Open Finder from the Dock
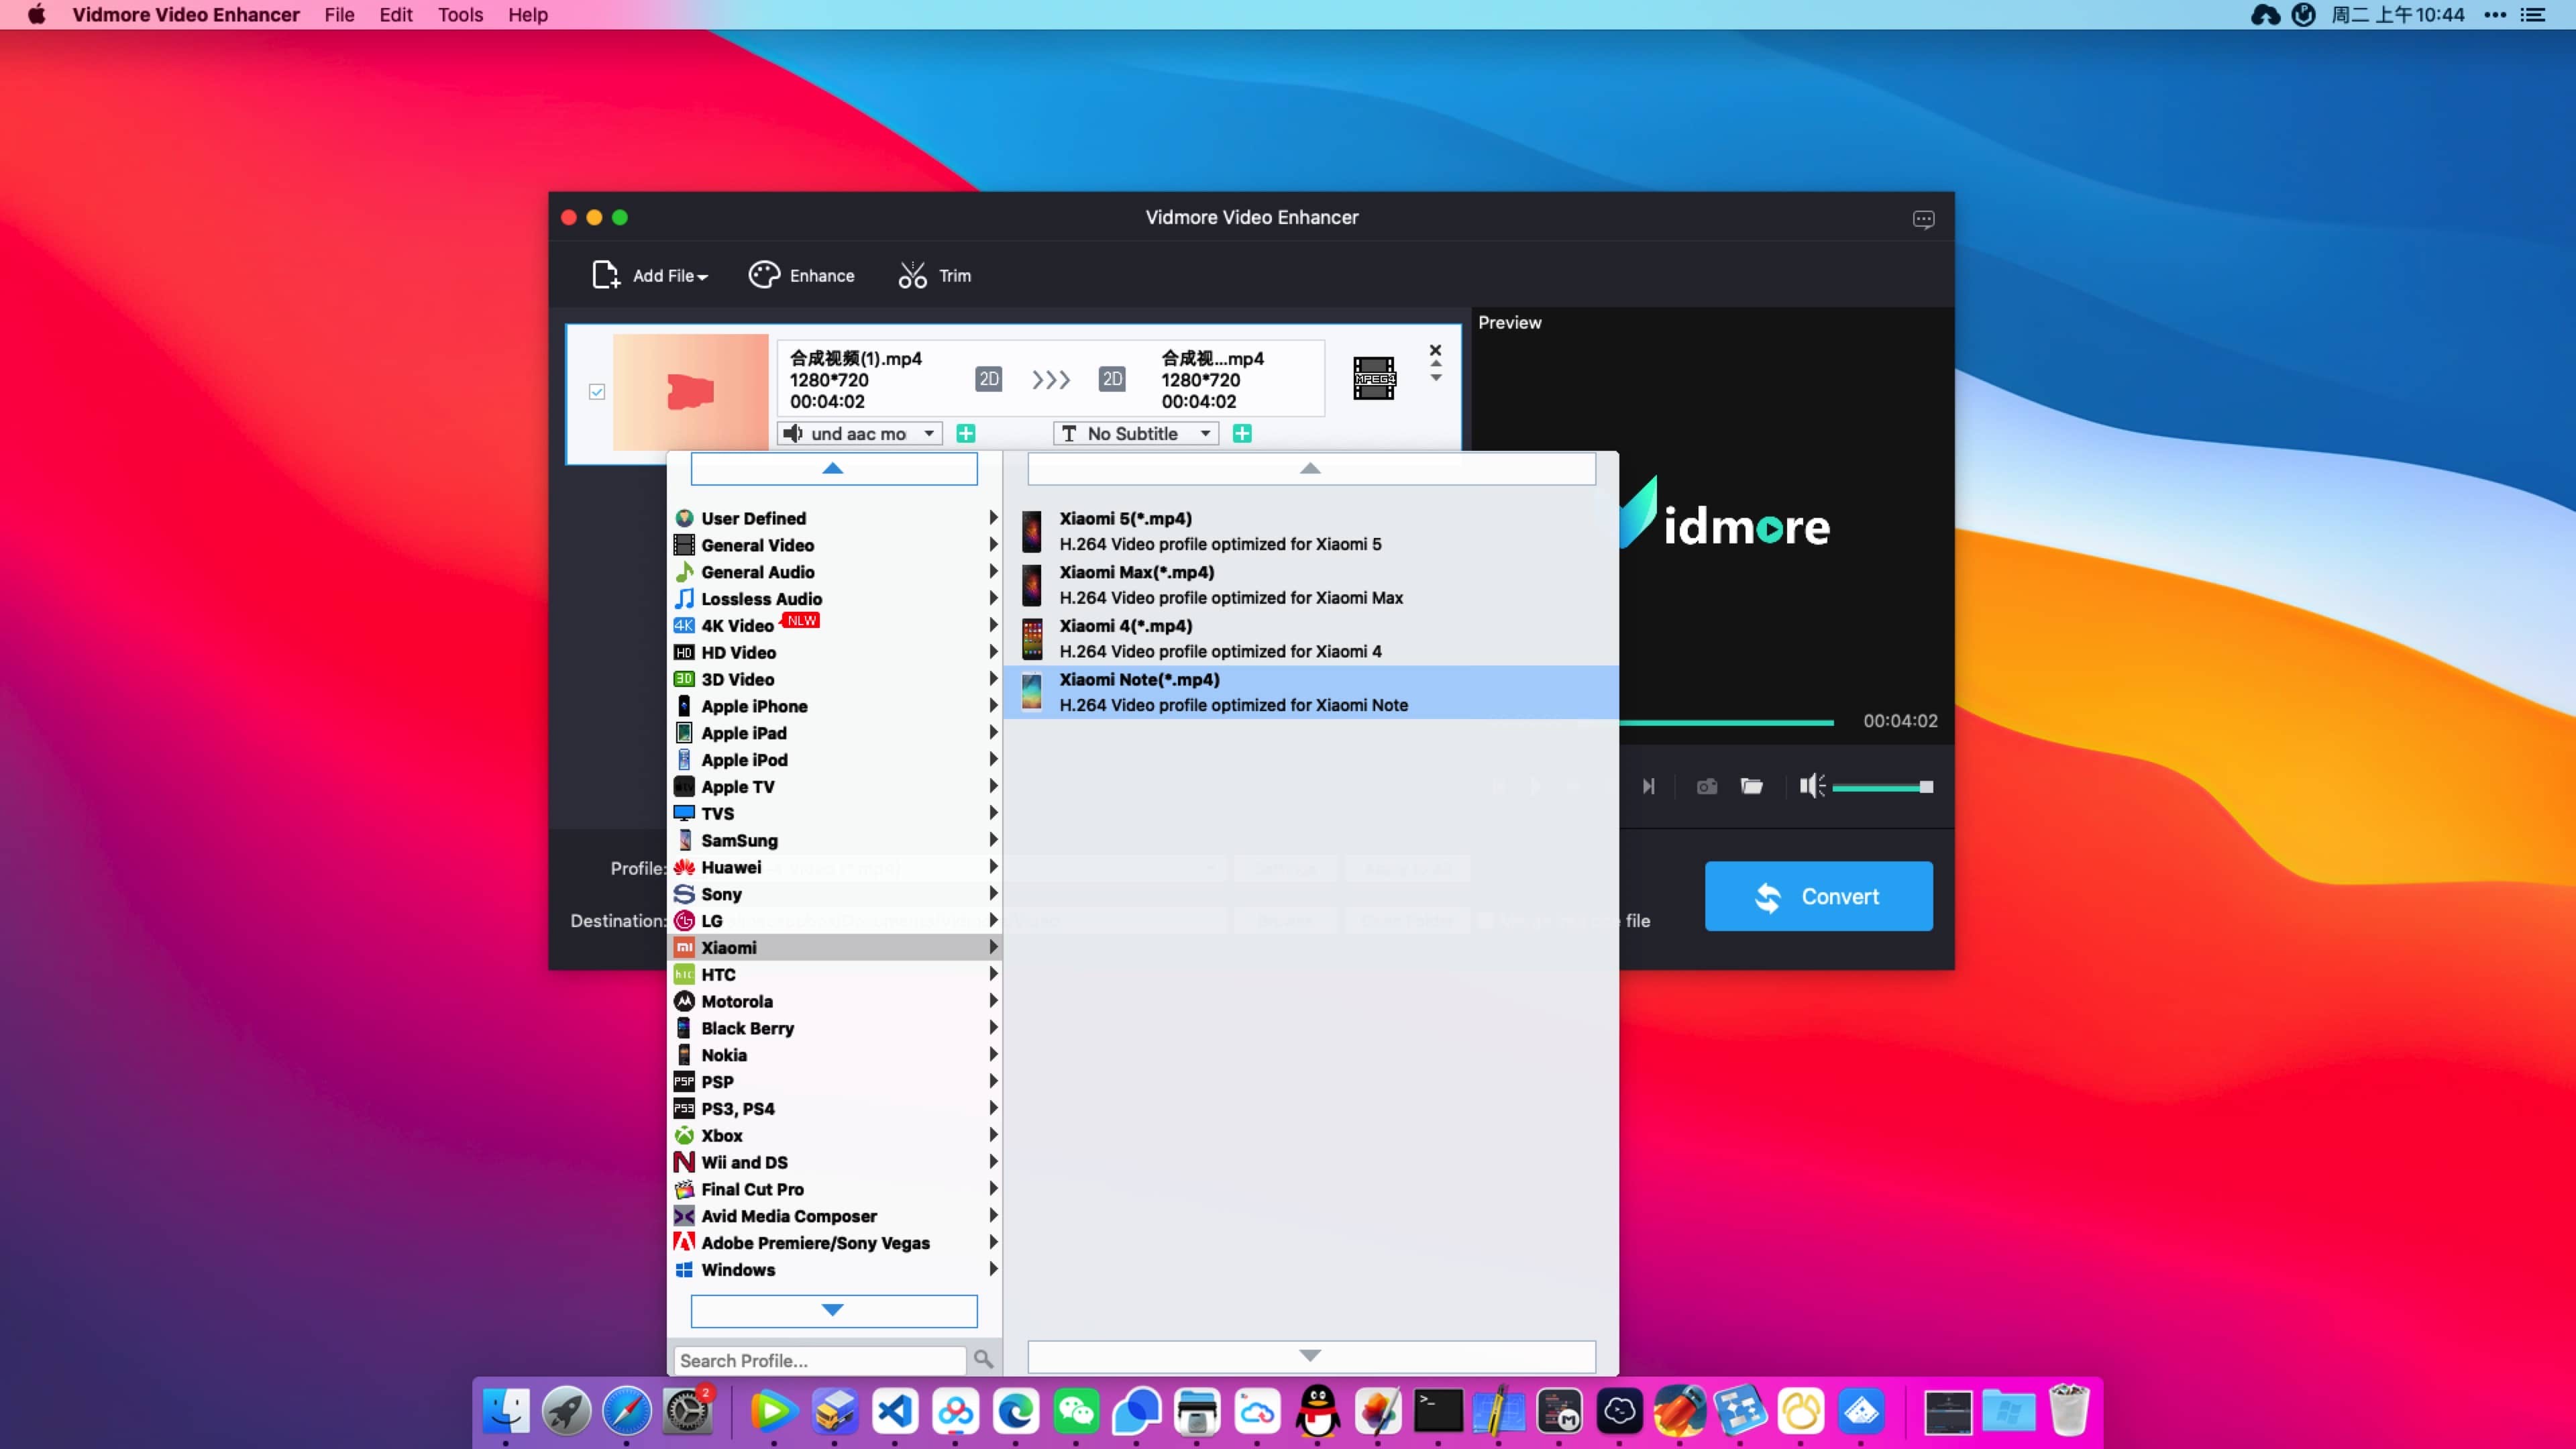Image resolution: width=2576 pixels, height=1449 pixels. (506, 1411)
